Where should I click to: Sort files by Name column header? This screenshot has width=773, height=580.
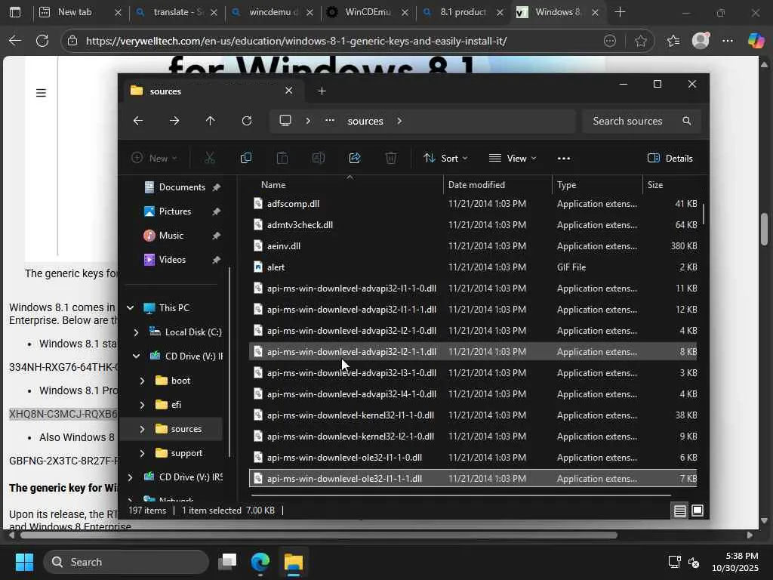point(347,185)
